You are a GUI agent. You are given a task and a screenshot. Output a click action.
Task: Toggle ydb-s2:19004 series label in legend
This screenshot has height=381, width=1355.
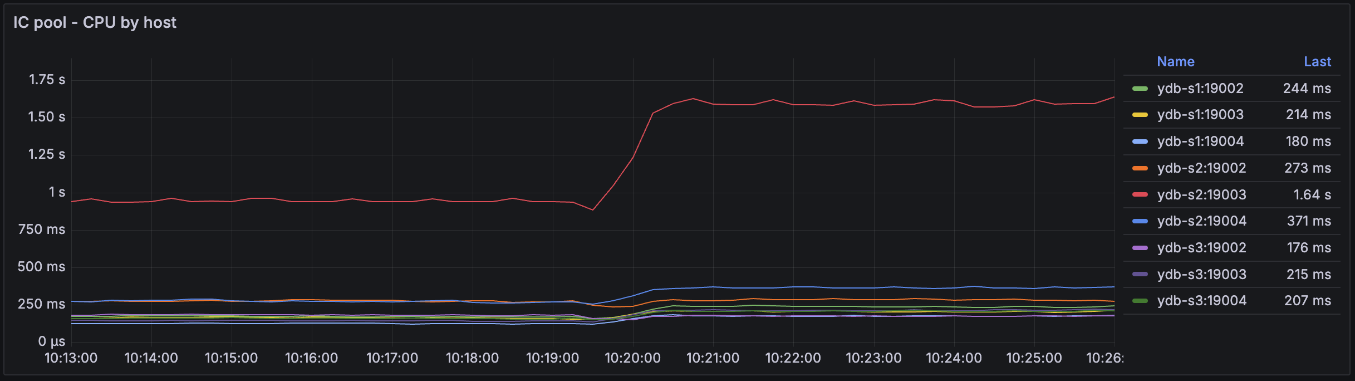pos(1201,221)
